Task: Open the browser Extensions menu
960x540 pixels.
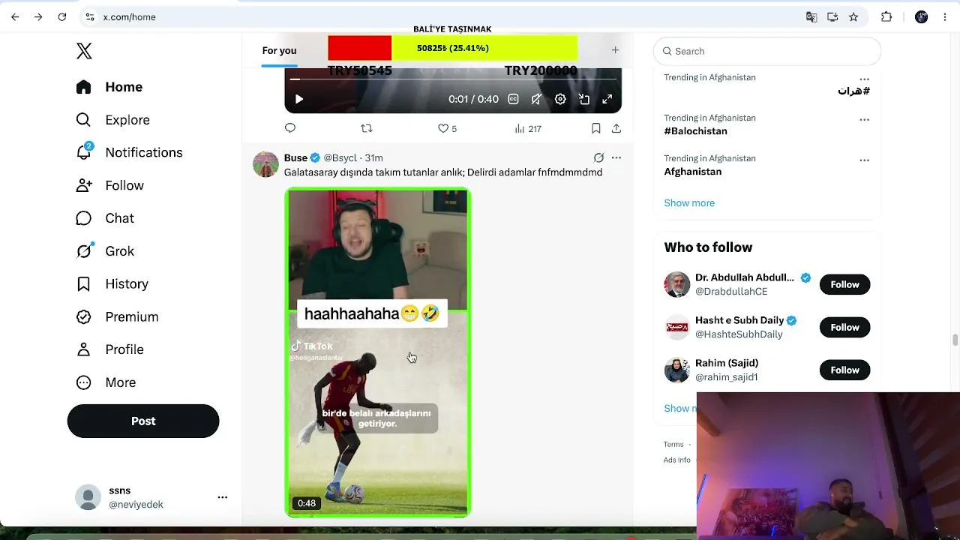Action: (886, 16)
